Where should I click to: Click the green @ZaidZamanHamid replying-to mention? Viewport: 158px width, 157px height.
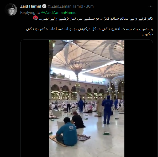click(59, 13)
